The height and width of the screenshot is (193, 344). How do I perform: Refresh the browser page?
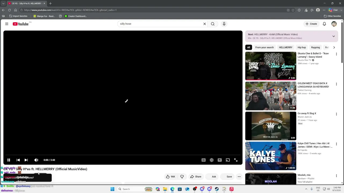click(9, 10)
